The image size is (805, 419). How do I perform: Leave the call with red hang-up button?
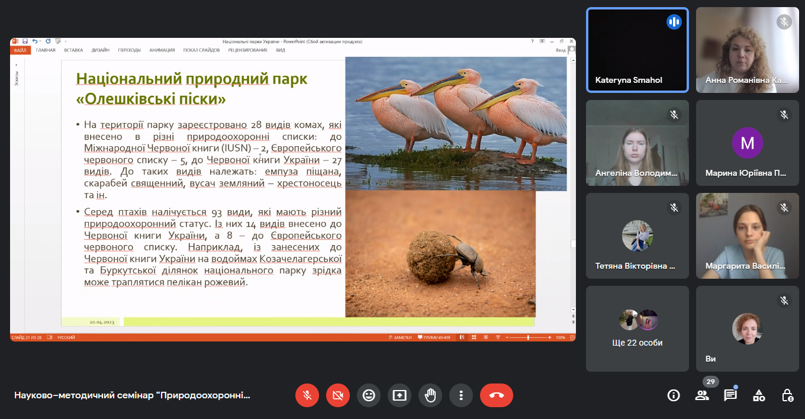[x=497, y=395]
